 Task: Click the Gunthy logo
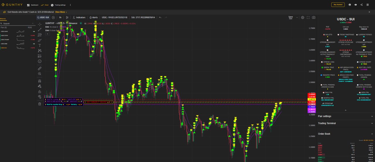(12, 5)
